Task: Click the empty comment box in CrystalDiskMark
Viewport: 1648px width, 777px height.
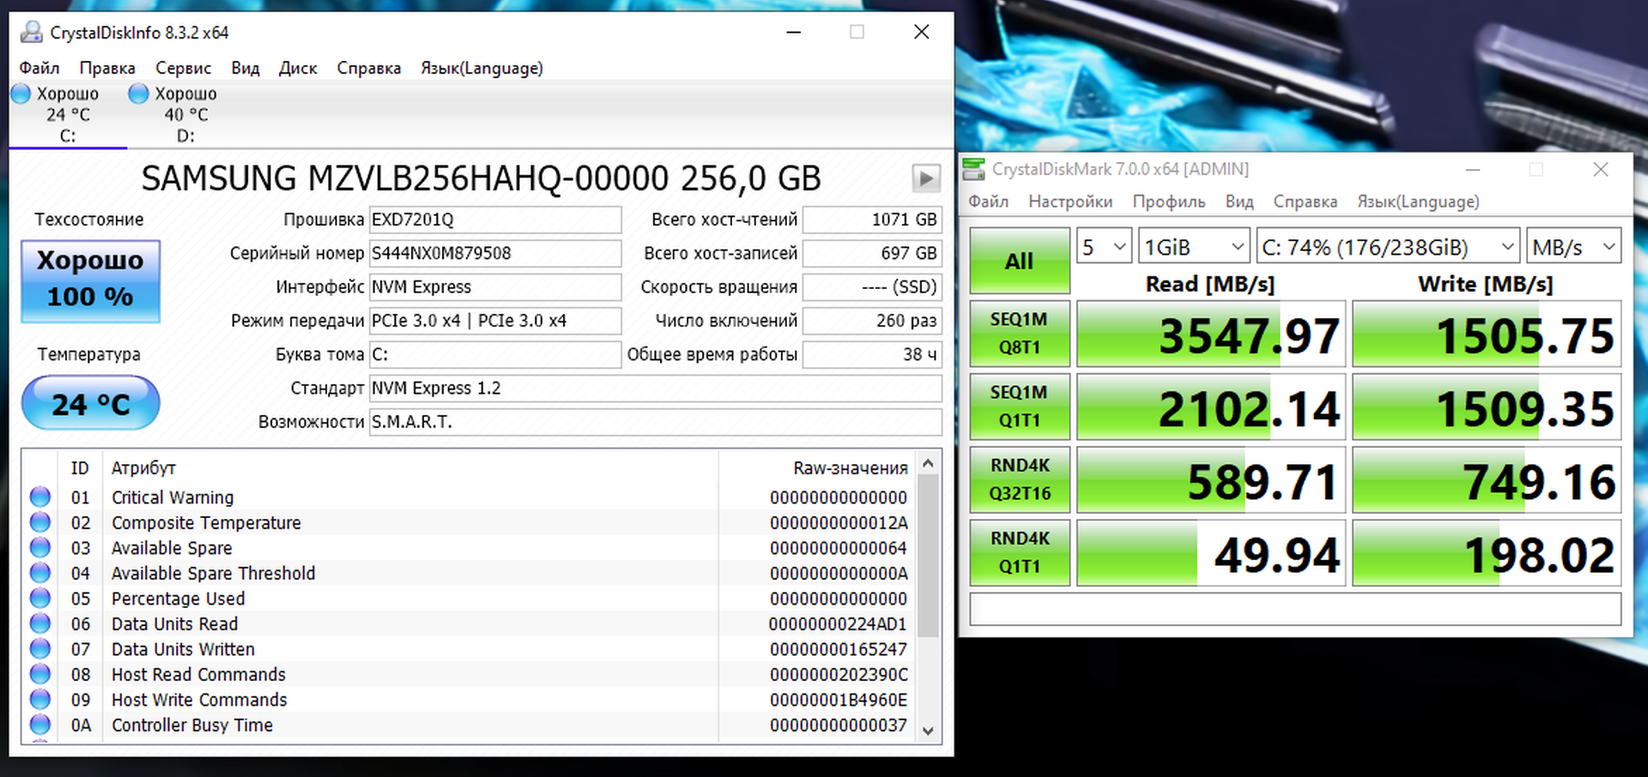Action: tap(1295, 609)
